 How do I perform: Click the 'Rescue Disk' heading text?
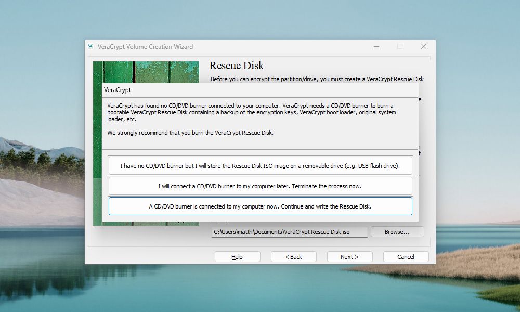pos(237,66)
